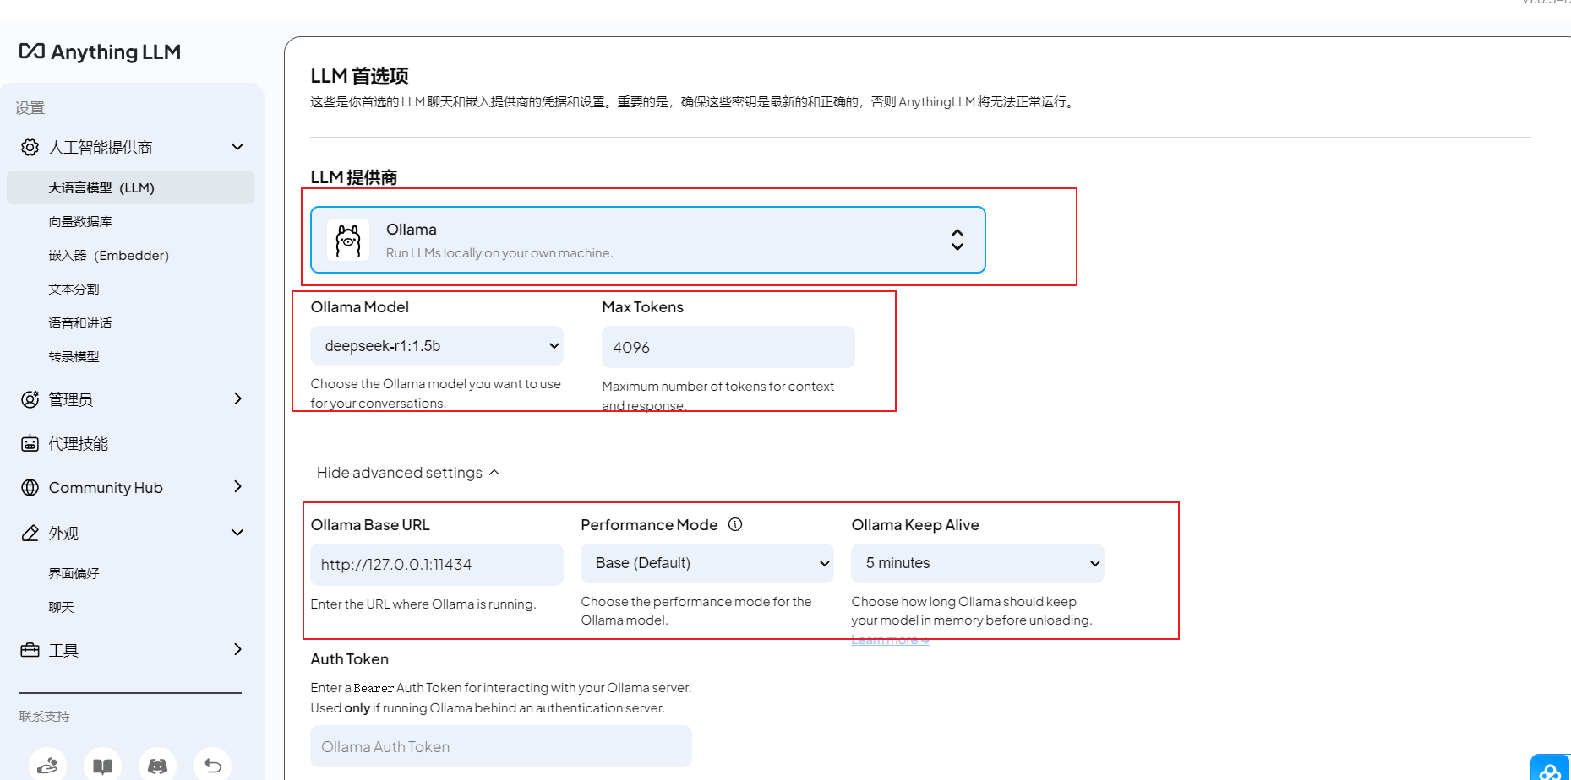
Task: Open 转录模型 settings
Action: (74, 356)
